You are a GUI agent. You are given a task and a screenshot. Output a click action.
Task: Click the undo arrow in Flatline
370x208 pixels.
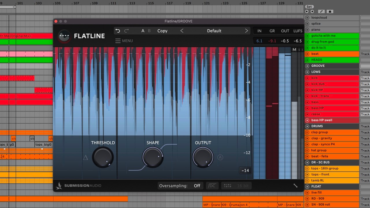pos(118,31)
